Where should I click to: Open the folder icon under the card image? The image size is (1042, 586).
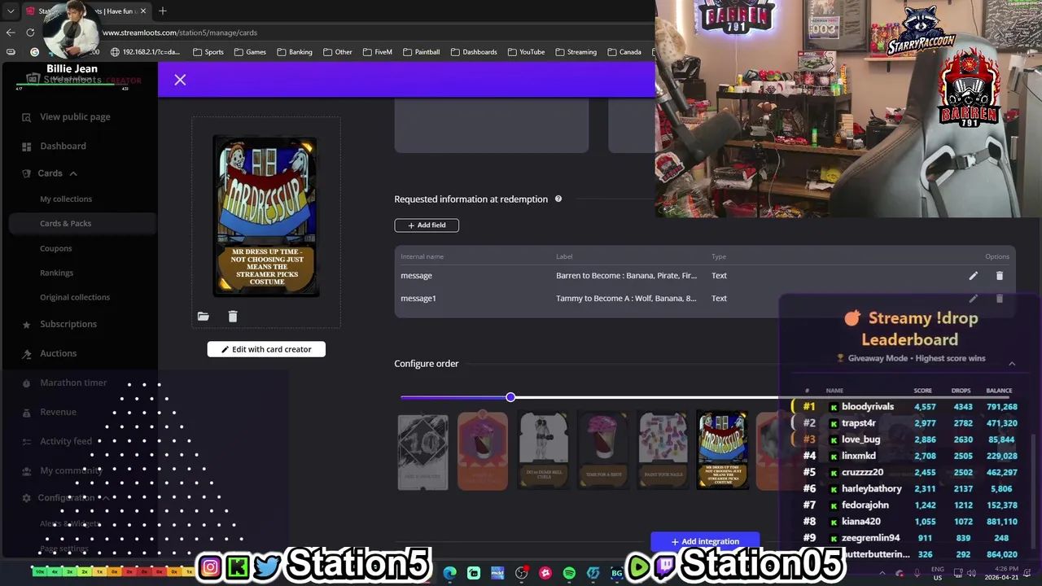pos(204,317)
